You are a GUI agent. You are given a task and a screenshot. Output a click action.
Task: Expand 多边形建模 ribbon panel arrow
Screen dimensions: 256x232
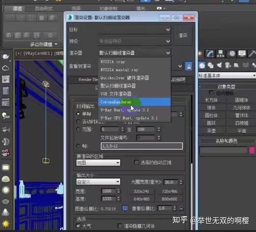[56, 44]
